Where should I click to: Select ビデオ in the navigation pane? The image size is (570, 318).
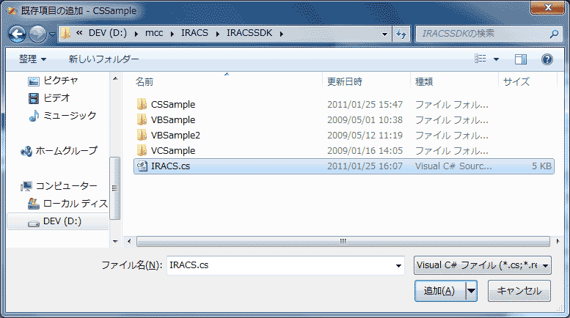tap(49, 98)
